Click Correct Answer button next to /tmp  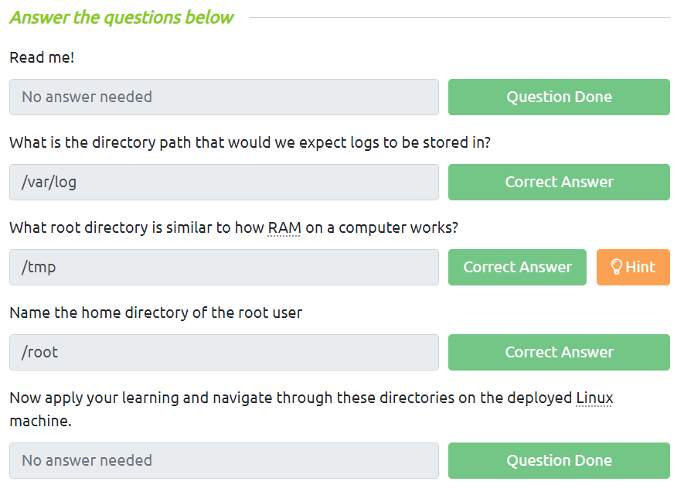[517, 267]
